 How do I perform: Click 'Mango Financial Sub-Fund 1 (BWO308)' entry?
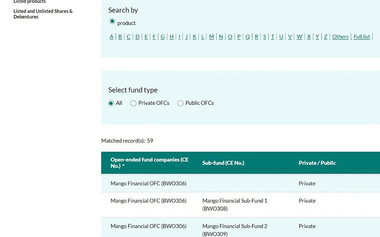(235, 204)
